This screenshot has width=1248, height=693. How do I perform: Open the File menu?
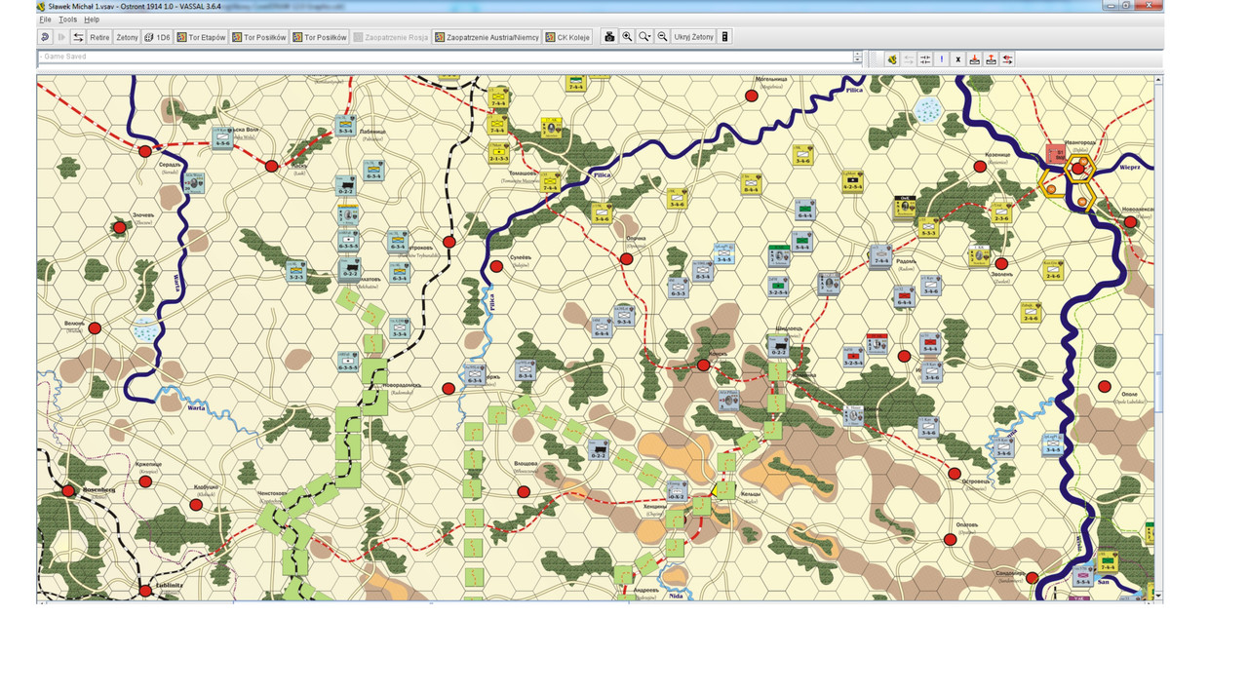pyautogui.click(x=45, y=19)
